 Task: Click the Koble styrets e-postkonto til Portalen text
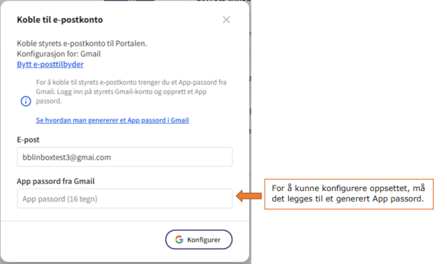(82, 43)
